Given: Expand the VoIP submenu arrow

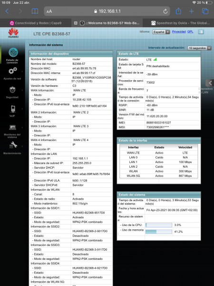Looking at the screenshot, I should [22, 109].
